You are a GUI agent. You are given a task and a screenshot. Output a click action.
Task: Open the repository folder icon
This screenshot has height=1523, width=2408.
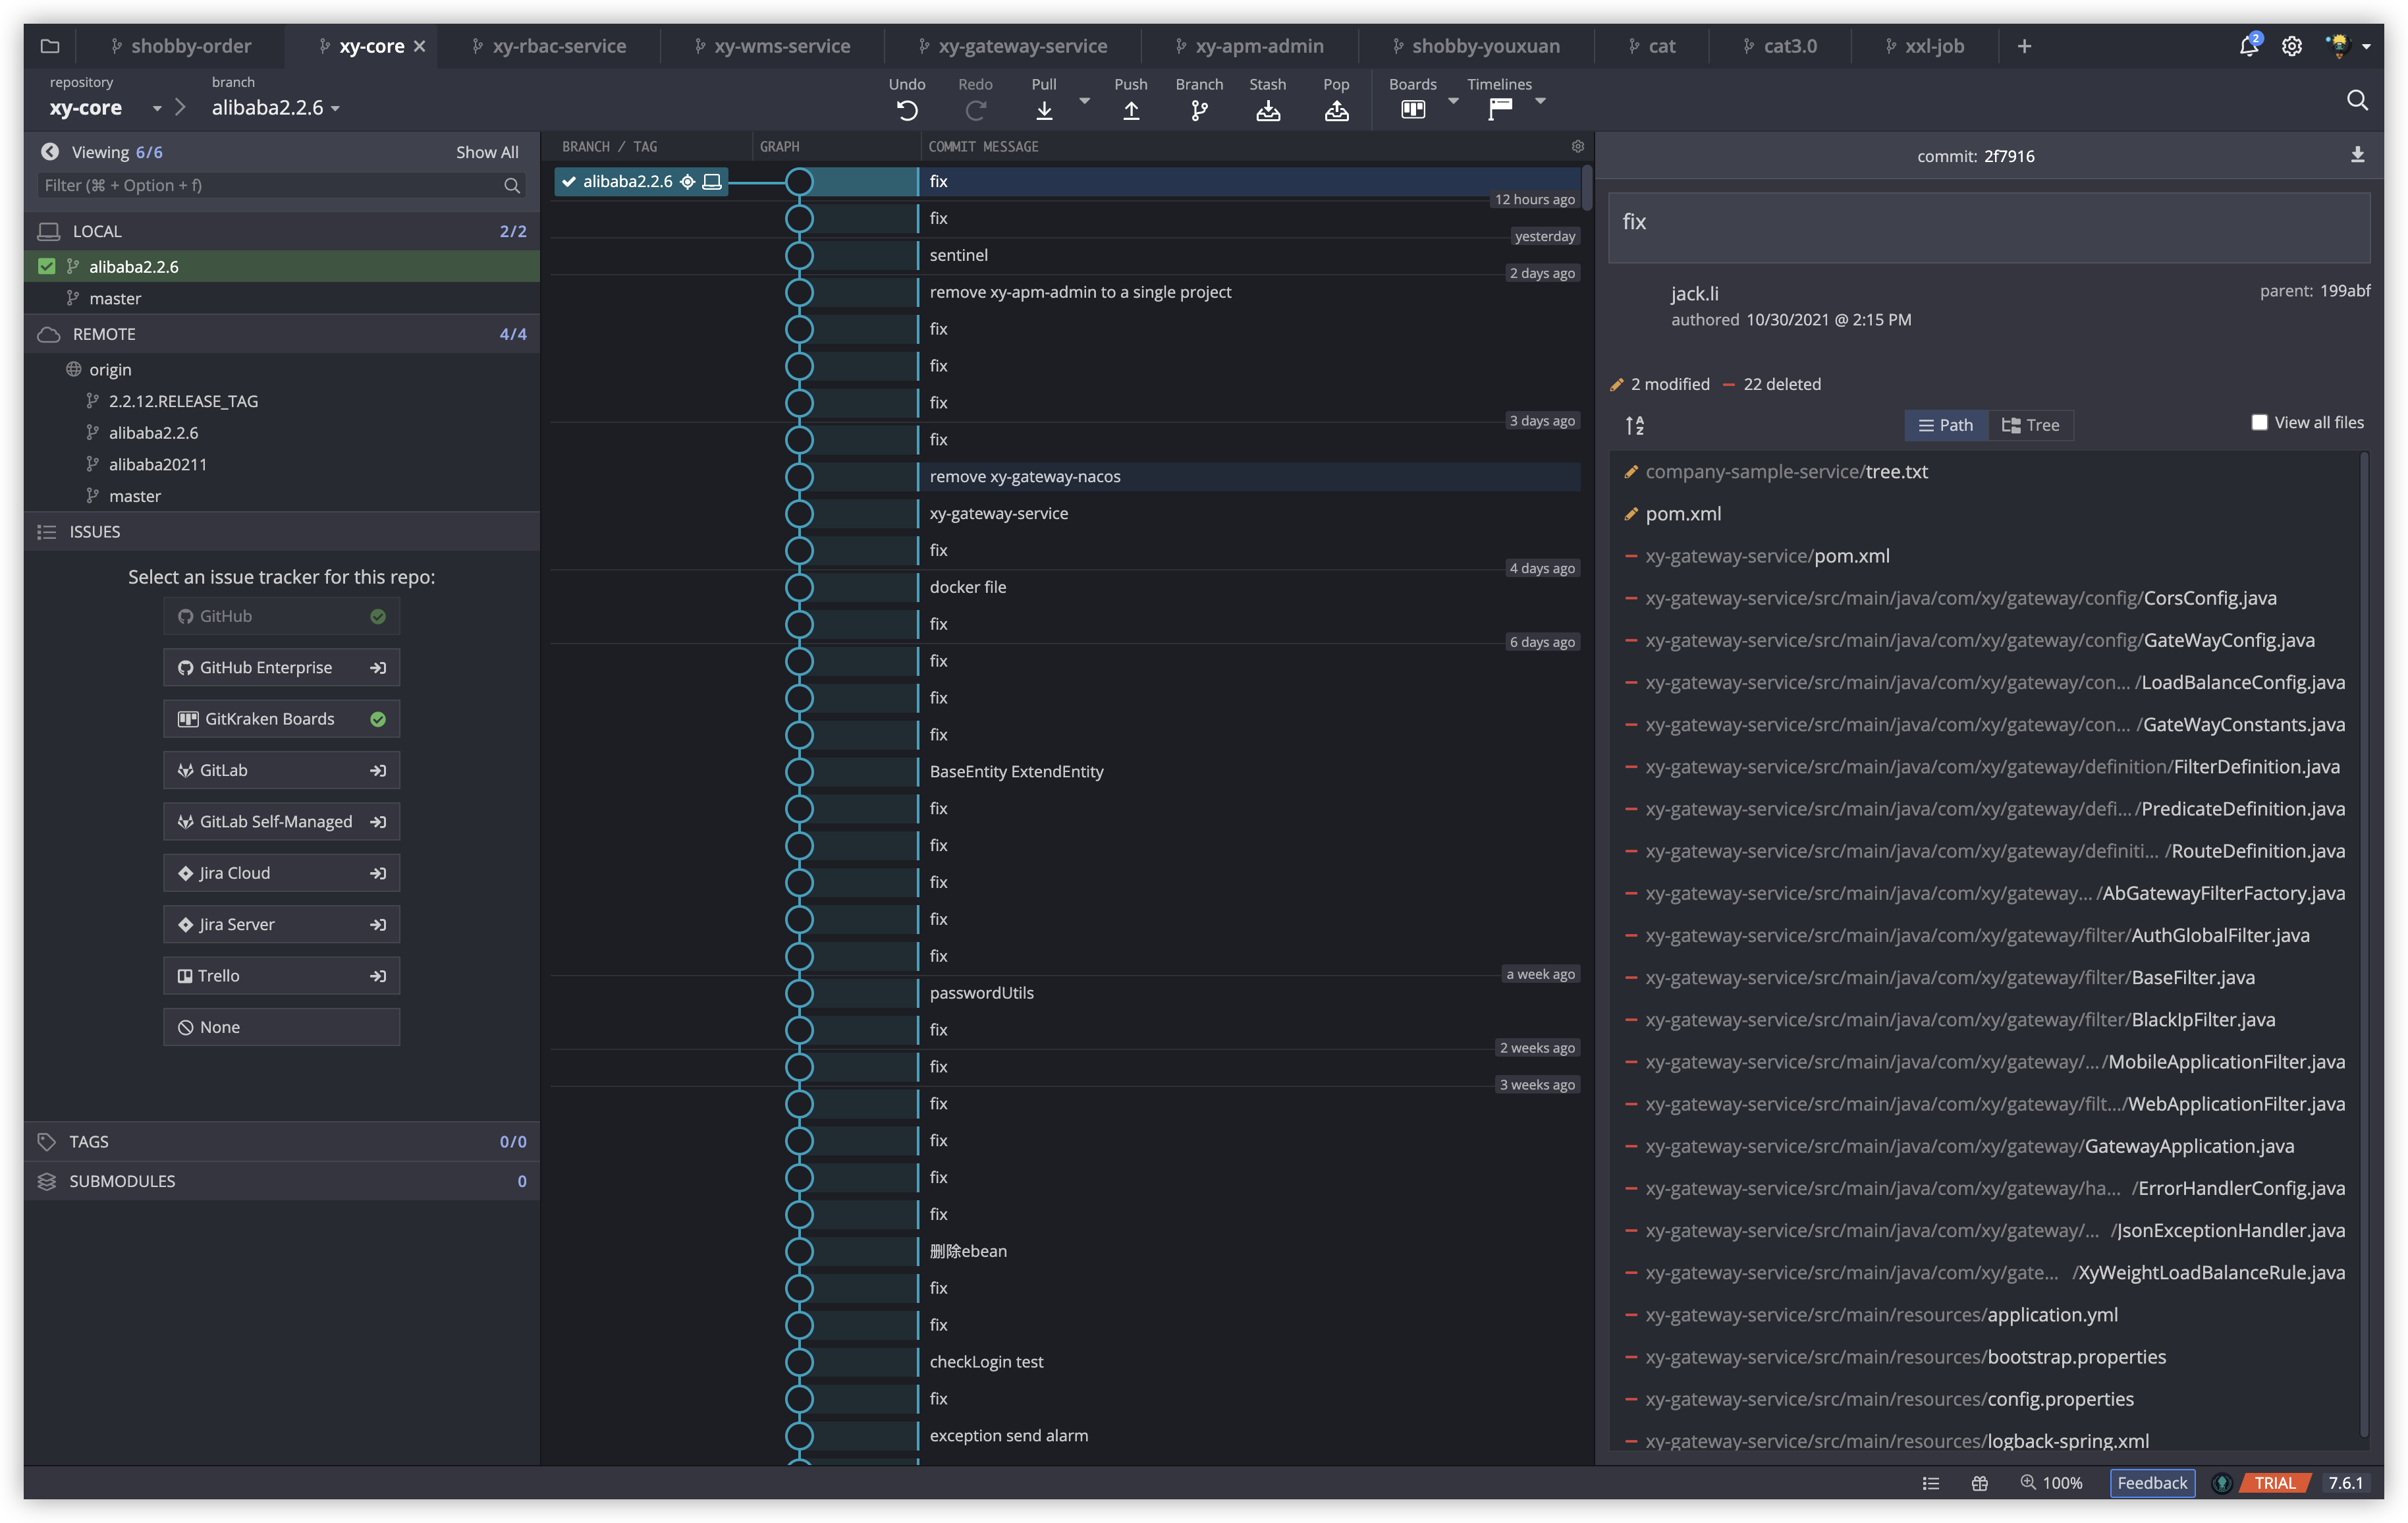(x=50, y=46)
